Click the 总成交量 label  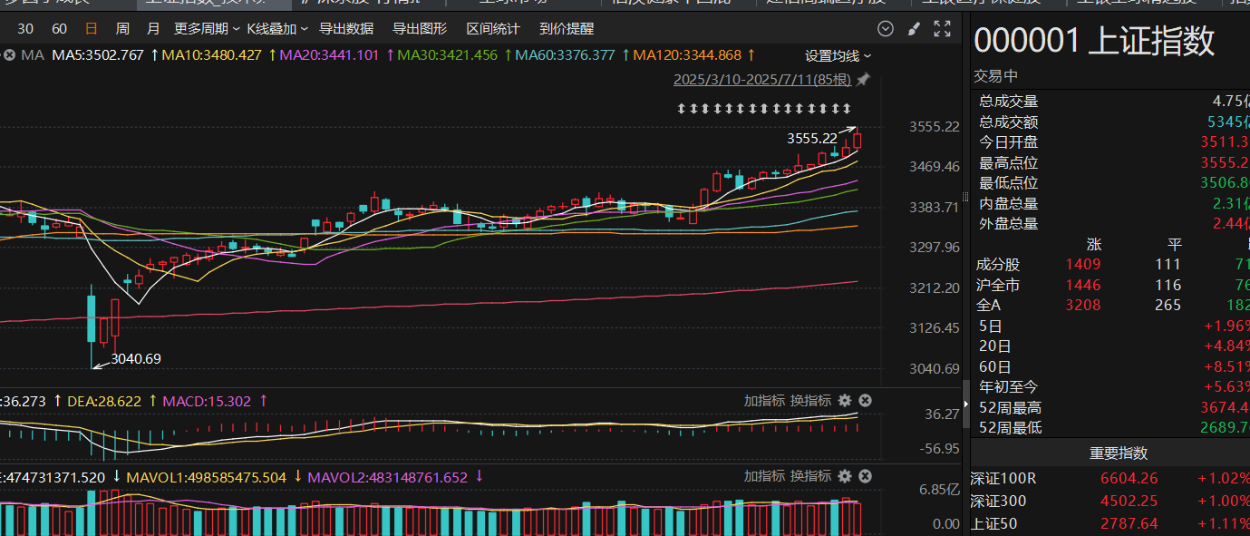[x=1009, y=102]
